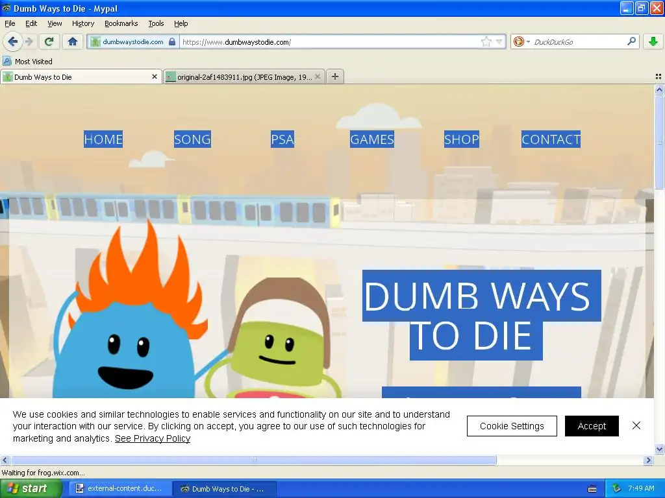This screenshot has width=665, height=498.
Task: Click the blue flame-haired character image
Action: point(131,308)
